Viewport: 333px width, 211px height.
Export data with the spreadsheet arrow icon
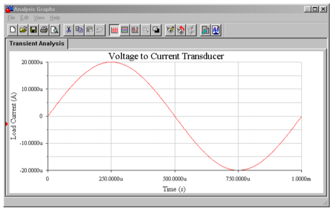pos(205,29)
